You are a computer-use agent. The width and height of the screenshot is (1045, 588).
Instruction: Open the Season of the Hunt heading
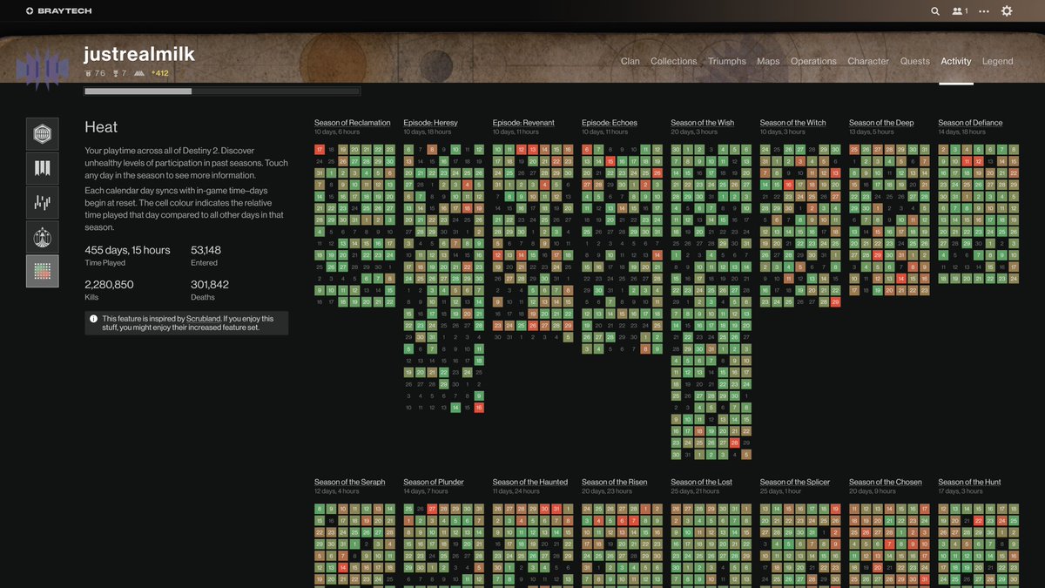(x=969, y=482)
